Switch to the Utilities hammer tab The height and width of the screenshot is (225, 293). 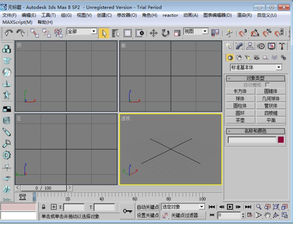pyautogui.click(x=282, y=46)
